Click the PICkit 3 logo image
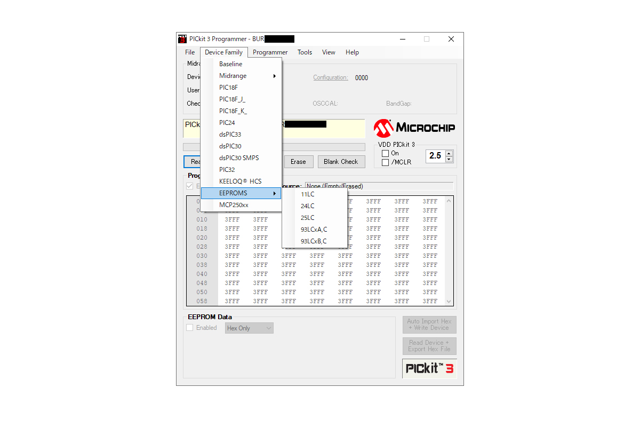This screenshot has height=427, width=640. pos(429,368)
